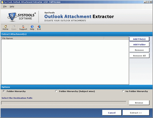Click the Help question-mark toolbar icon

[32, 28]
